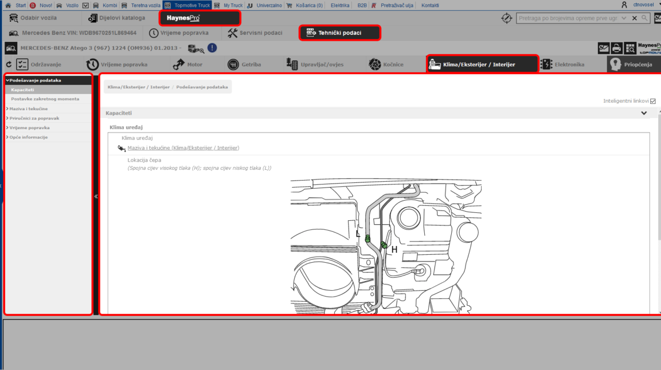
Task: Go to the Start home tab
Action: click(15, 6)
